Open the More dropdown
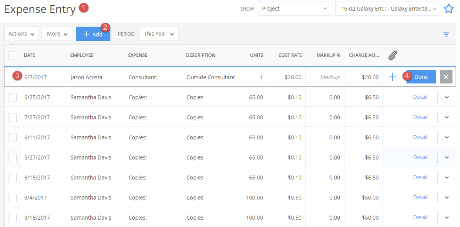Viewport: 460px width, 227px height. click(x=57, y=34)
